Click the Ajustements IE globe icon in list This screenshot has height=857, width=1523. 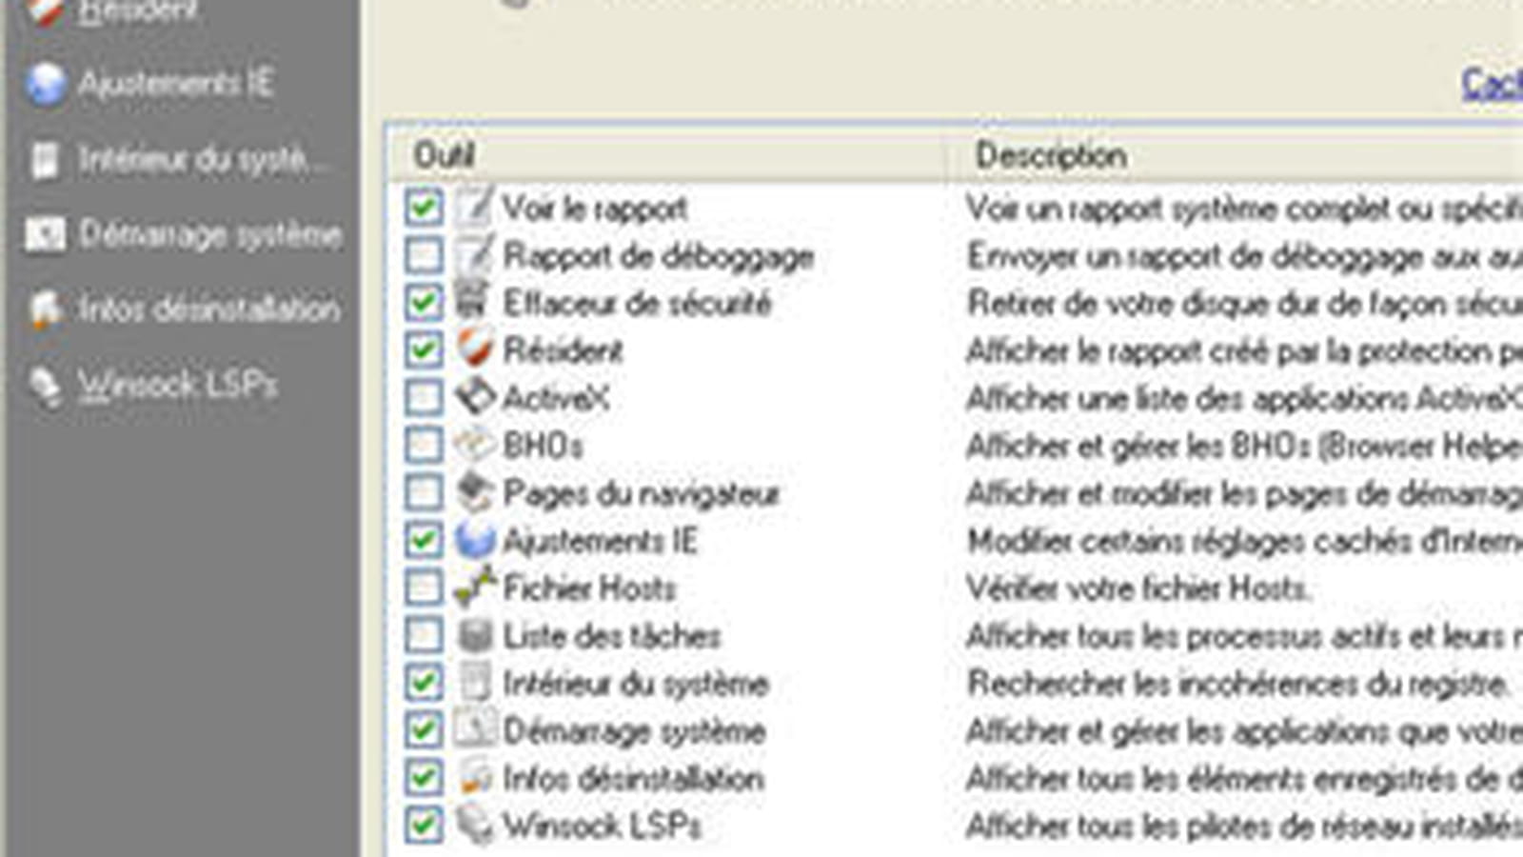coord(475,540)
